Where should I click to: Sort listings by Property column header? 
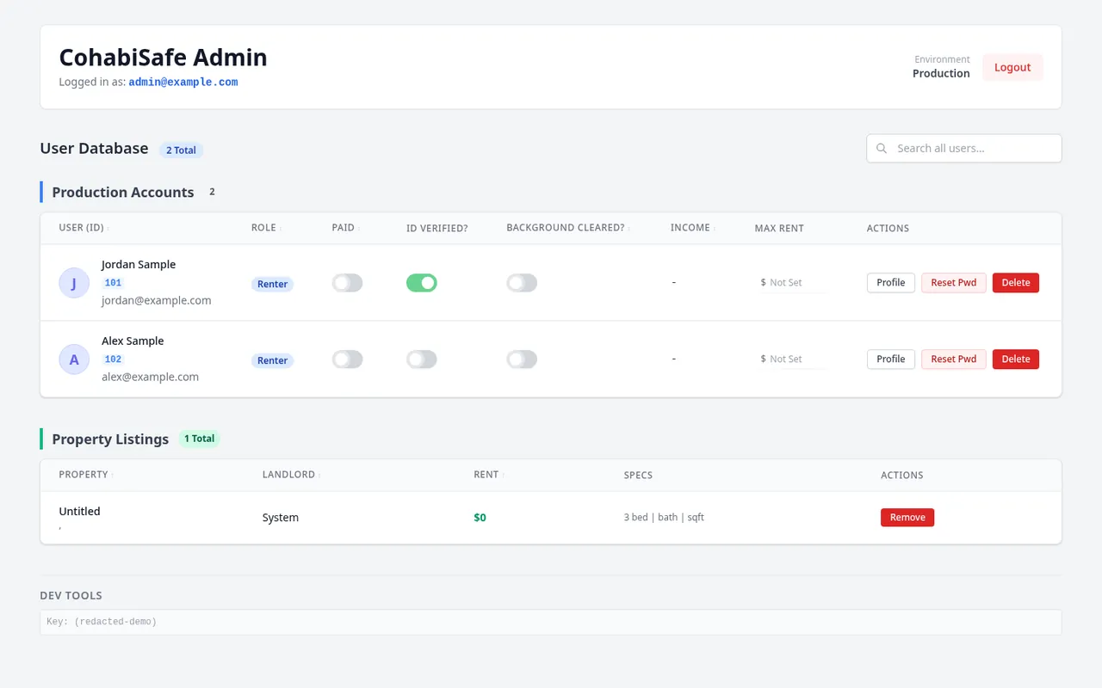coord(85,475)
